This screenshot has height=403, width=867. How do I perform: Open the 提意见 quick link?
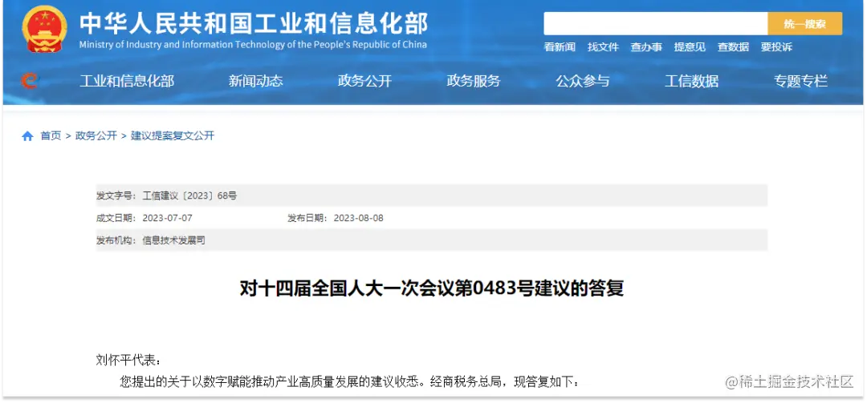[690, 47]
